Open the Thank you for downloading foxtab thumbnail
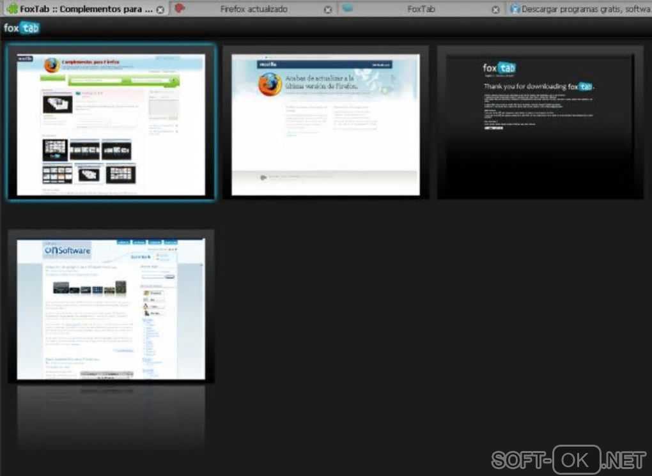 (x=540, y=123)
